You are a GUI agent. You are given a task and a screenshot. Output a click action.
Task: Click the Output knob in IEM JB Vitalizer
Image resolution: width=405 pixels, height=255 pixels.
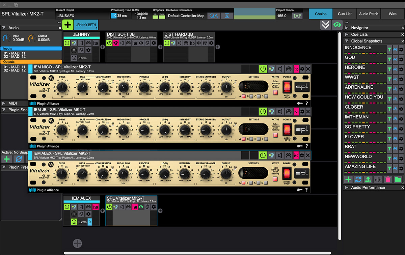click(226, 130)
